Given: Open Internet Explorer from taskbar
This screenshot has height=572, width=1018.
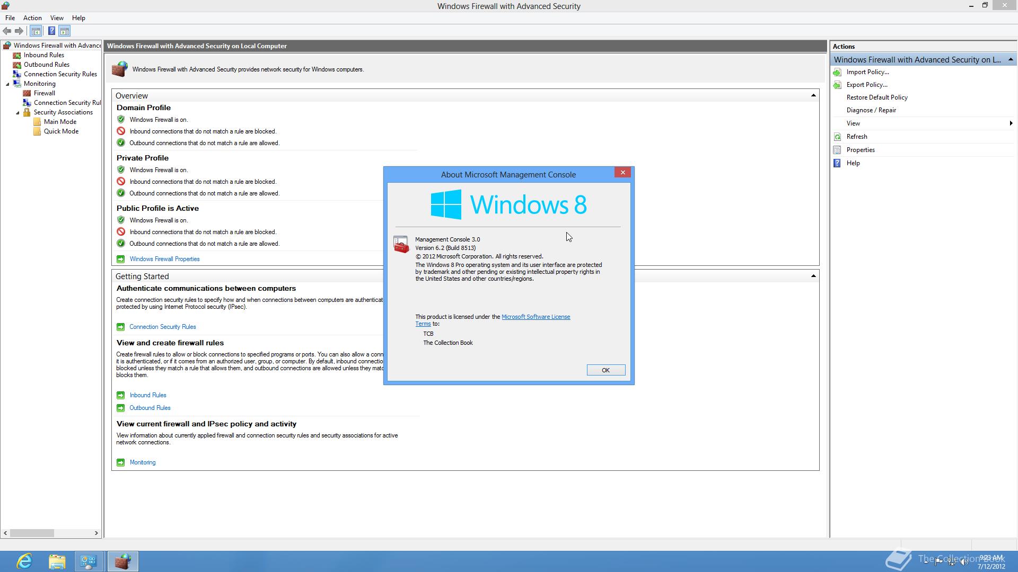Looking at the screenshot, I should tap(24, 561).
